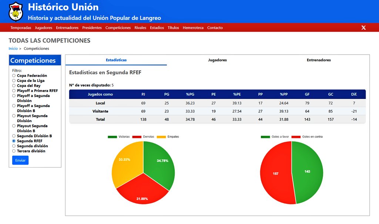Click the Total row label

(x=100, y=119)
